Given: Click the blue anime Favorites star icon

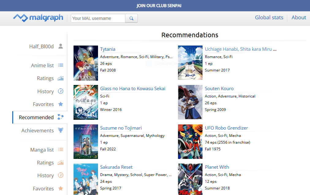Looking at the screenshot, I should 61,104.
